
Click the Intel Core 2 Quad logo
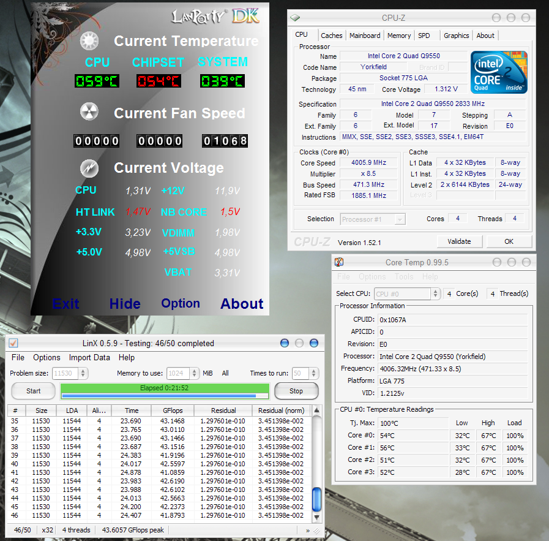(499, 72)
